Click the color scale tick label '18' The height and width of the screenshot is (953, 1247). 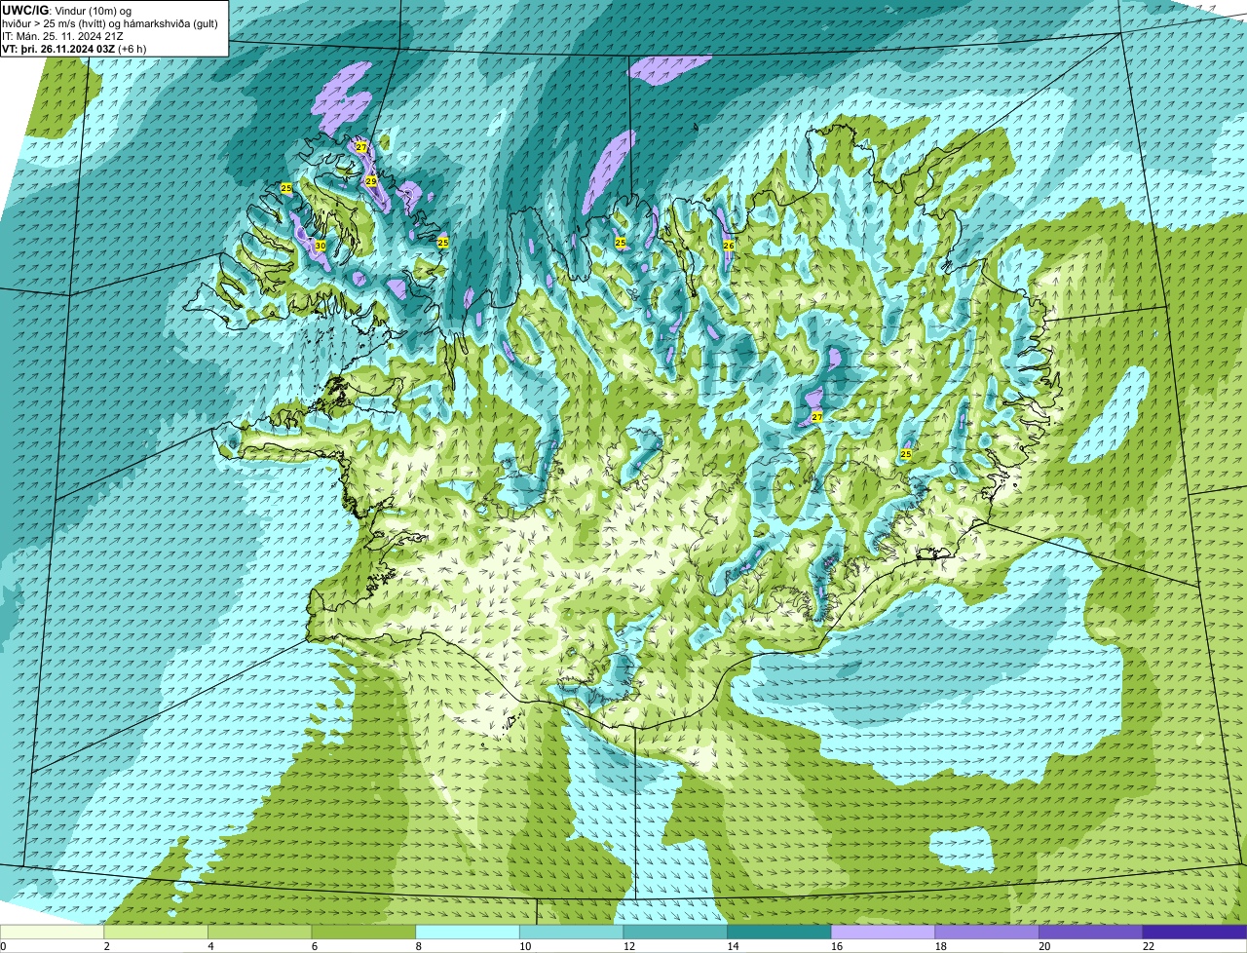pyautogui.click(x=940, y=946)
